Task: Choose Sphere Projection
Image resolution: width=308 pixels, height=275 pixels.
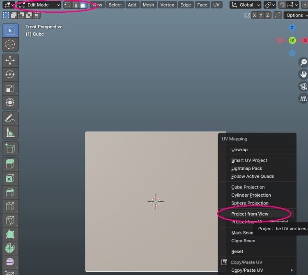Action: coord(257,203)
